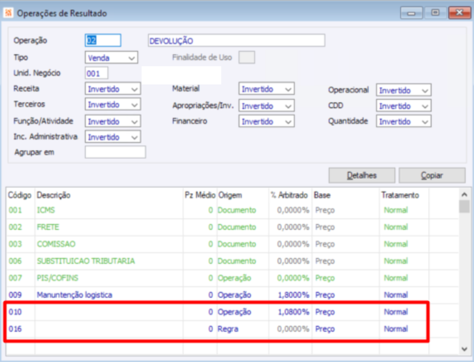This screenshot has width=474, height=362.
Task: Click the Base column header
Action: click(322, 195)
